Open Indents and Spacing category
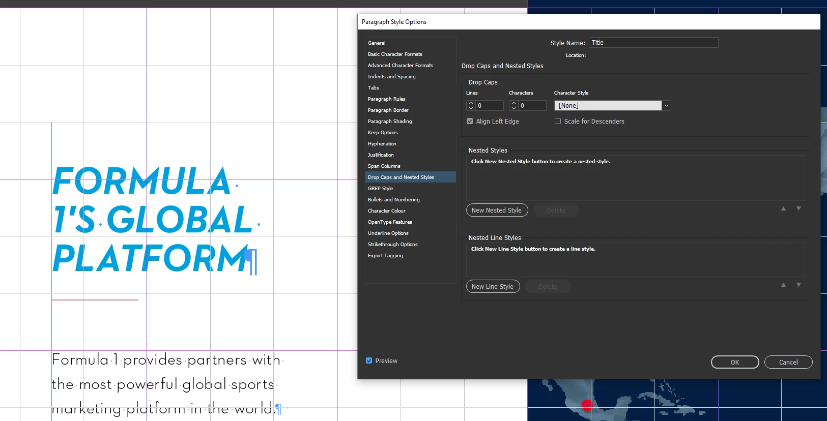This screenshot has height=421, width=827. (x=410, y=77)
